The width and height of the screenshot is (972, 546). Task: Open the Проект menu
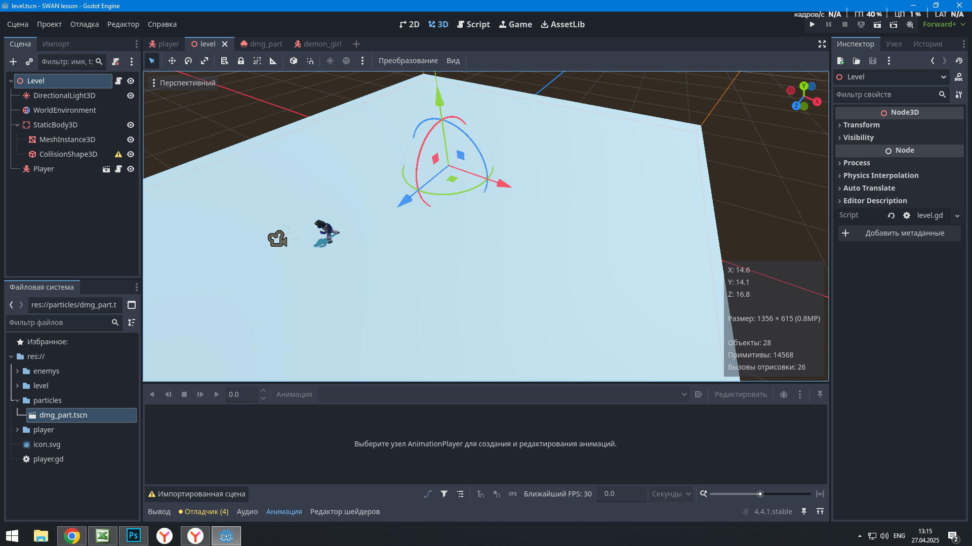tap(49, 24)
